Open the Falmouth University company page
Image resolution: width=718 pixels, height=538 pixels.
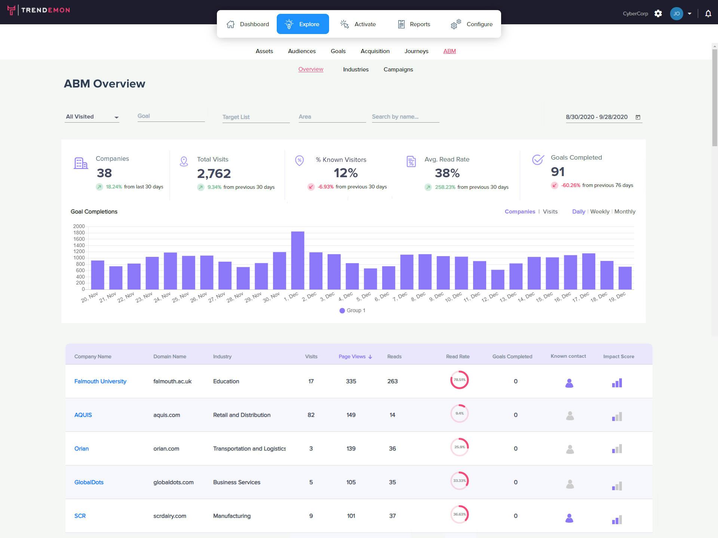point(100,381)
